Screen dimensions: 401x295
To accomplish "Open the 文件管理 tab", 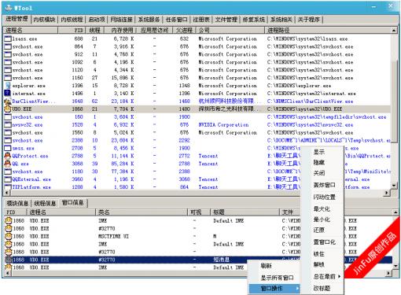I will click(226, 20).
